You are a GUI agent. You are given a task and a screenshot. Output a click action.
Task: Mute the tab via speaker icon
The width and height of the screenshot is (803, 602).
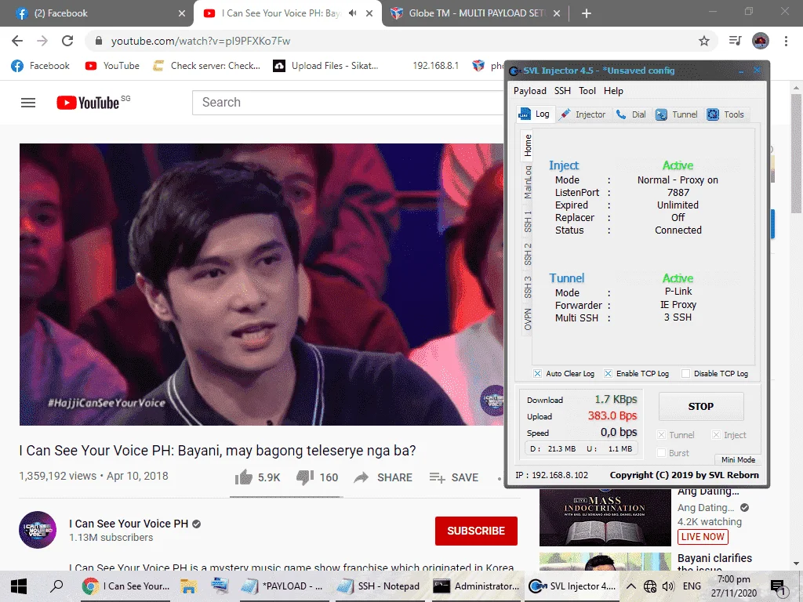tap(352, 13)
